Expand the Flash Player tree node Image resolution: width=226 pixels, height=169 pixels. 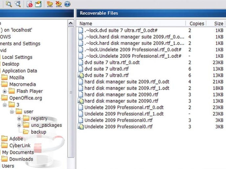pyautogui.click(x=5, y=91)
